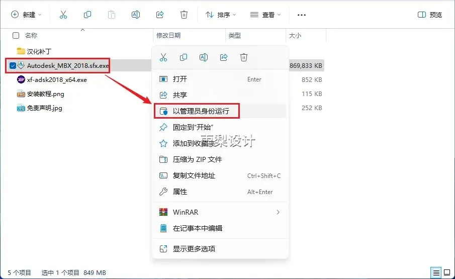Image resolution: width=455 pixels, height=279 pixels.
Task: Choose 显示更多选项 in the context menu
Action: coord(220,248)
